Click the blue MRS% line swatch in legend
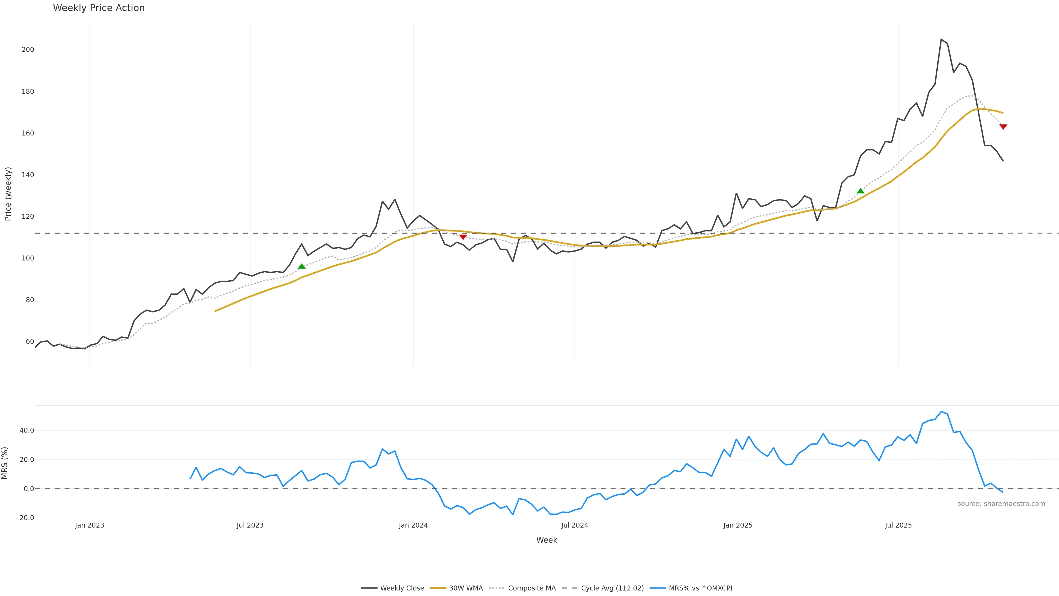 coord(658,588)
